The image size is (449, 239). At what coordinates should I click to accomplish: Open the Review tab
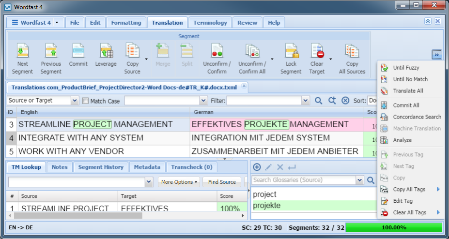[248, 23]
